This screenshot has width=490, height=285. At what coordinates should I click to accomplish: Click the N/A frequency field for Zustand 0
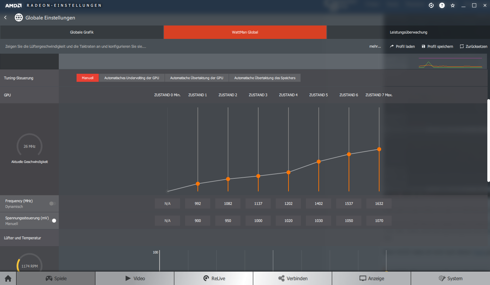pyautogui.click(x=168, y=204)
